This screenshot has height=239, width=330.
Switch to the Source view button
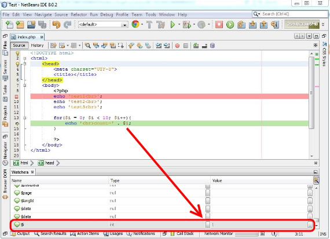[x=19, y=46]
